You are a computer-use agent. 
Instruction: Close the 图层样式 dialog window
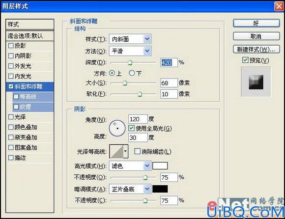[279, 6]
